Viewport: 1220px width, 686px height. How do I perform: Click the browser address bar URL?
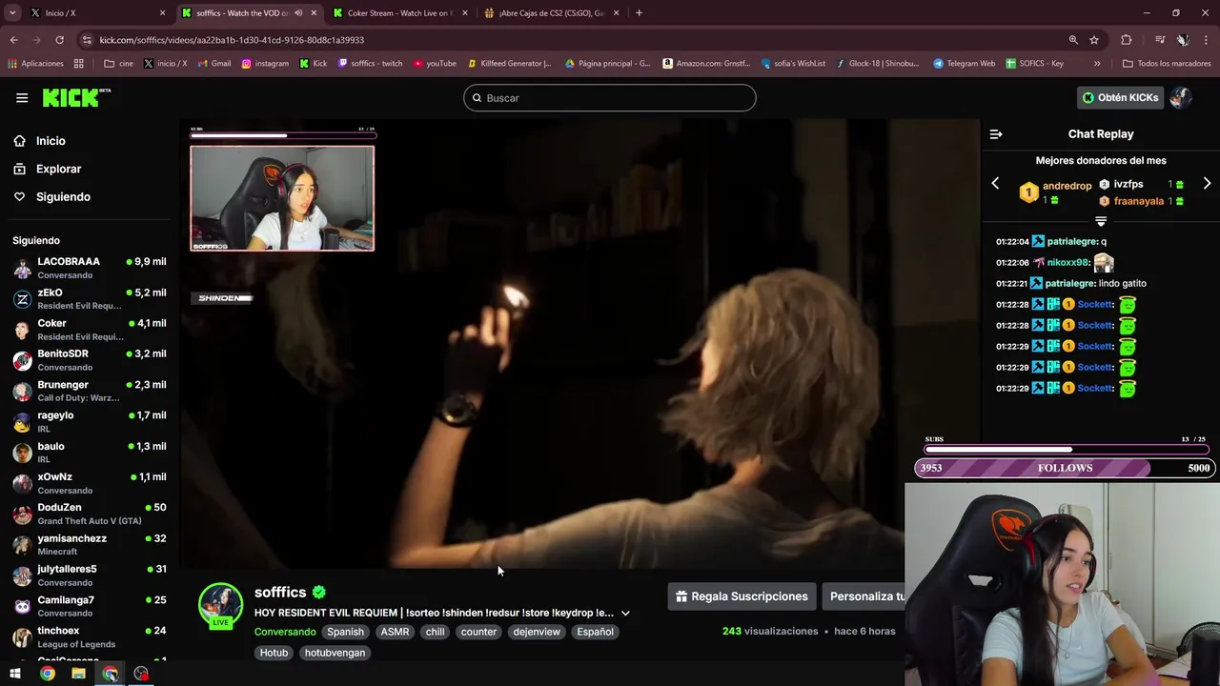click(232, 40)
